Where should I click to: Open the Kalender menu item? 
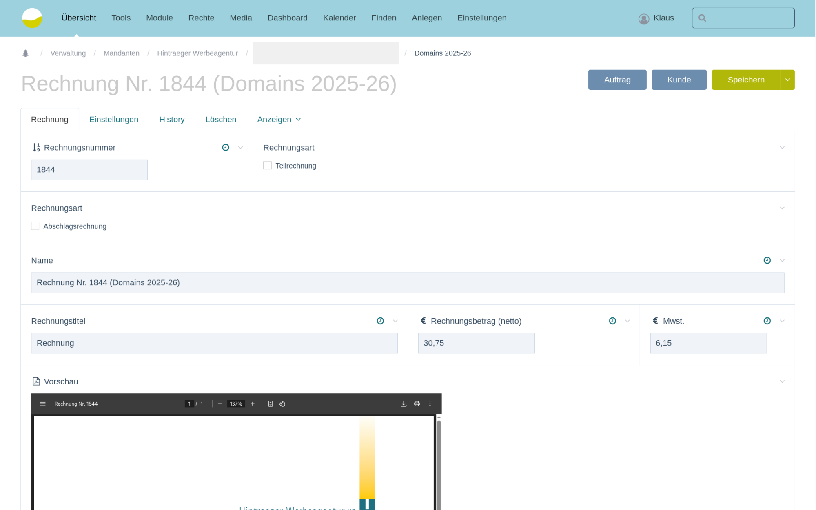[x=339, y=18]
